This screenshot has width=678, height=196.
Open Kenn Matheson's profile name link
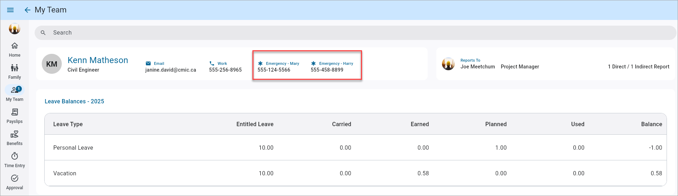(97, 60)
